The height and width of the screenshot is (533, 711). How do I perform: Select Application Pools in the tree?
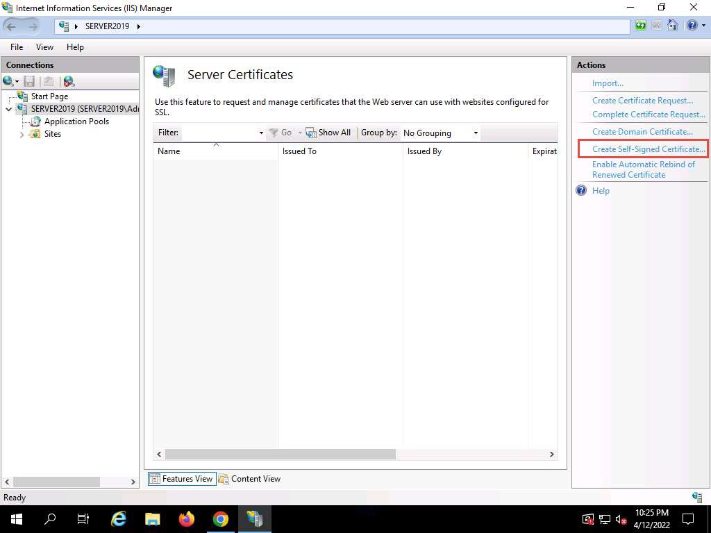point(76,121)
